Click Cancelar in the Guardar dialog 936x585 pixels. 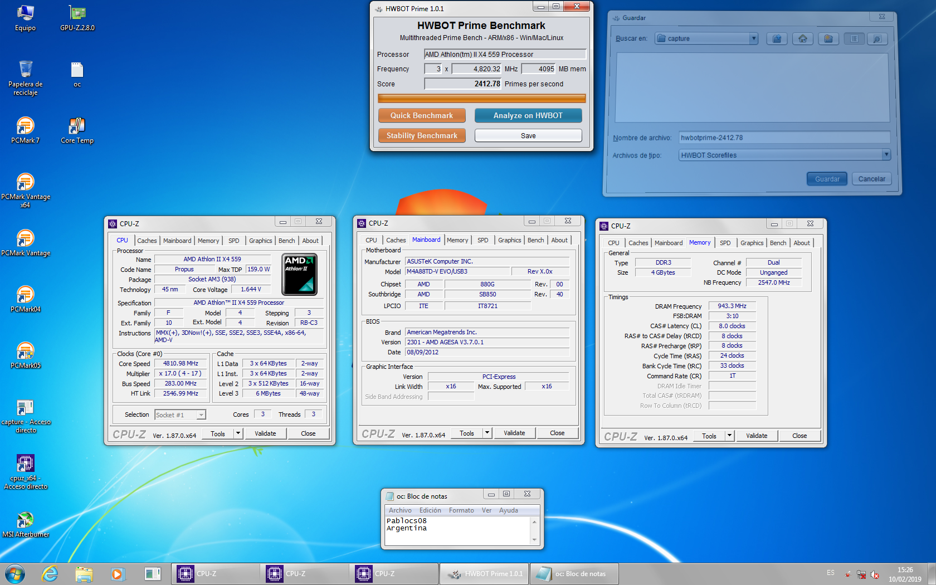pos(871,179)
